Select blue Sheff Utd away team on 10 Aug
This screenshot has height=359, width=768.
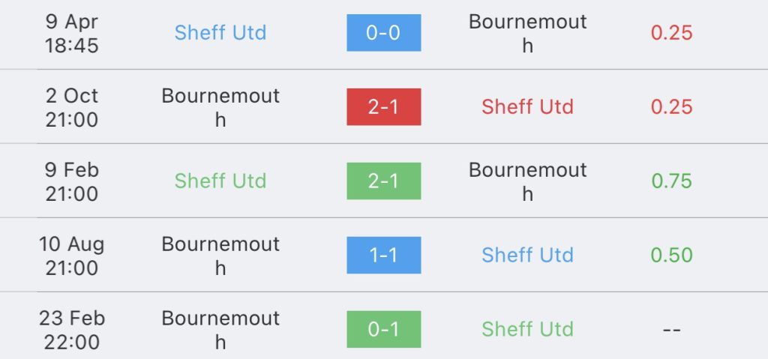tap(527, 255)
